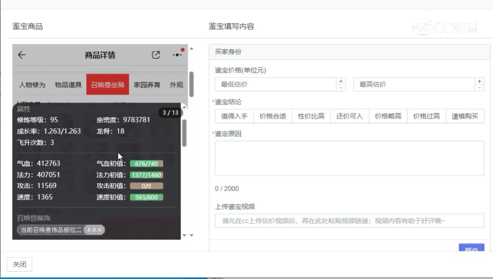Focus the 鉴定原因 text area
Image resolution: width=493 pixels, height=279 pixels.
[x=349, y=158]
